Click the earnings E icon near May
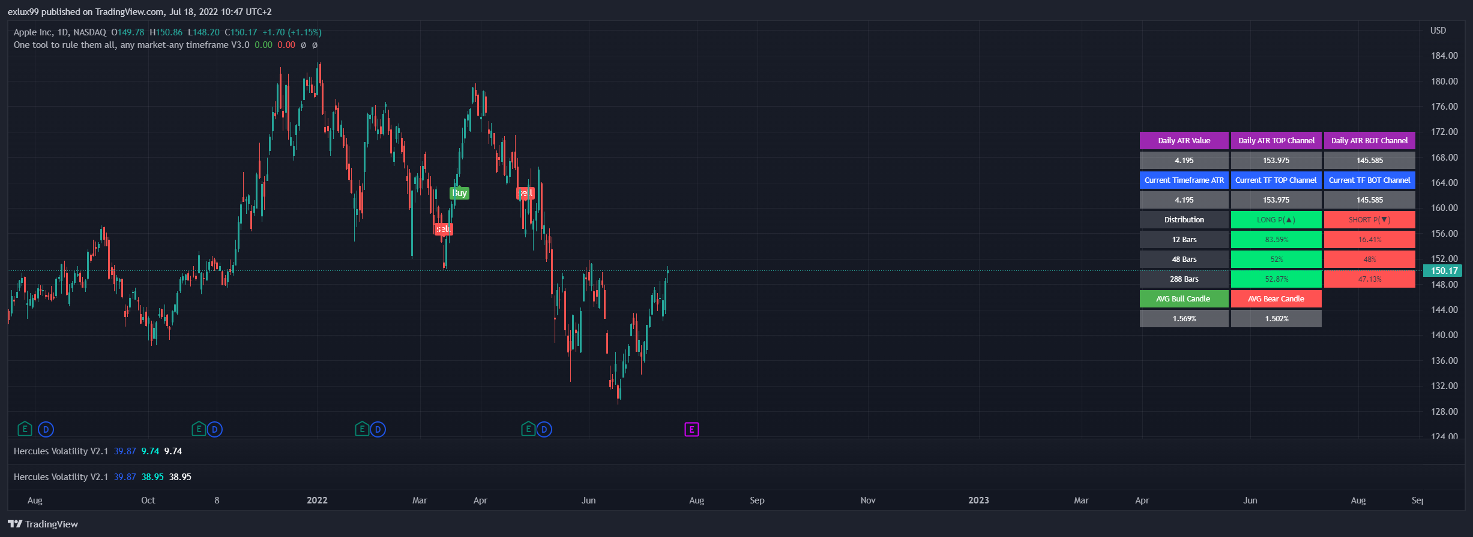This screenshot has height=537, width=1473. pos(528,429)
